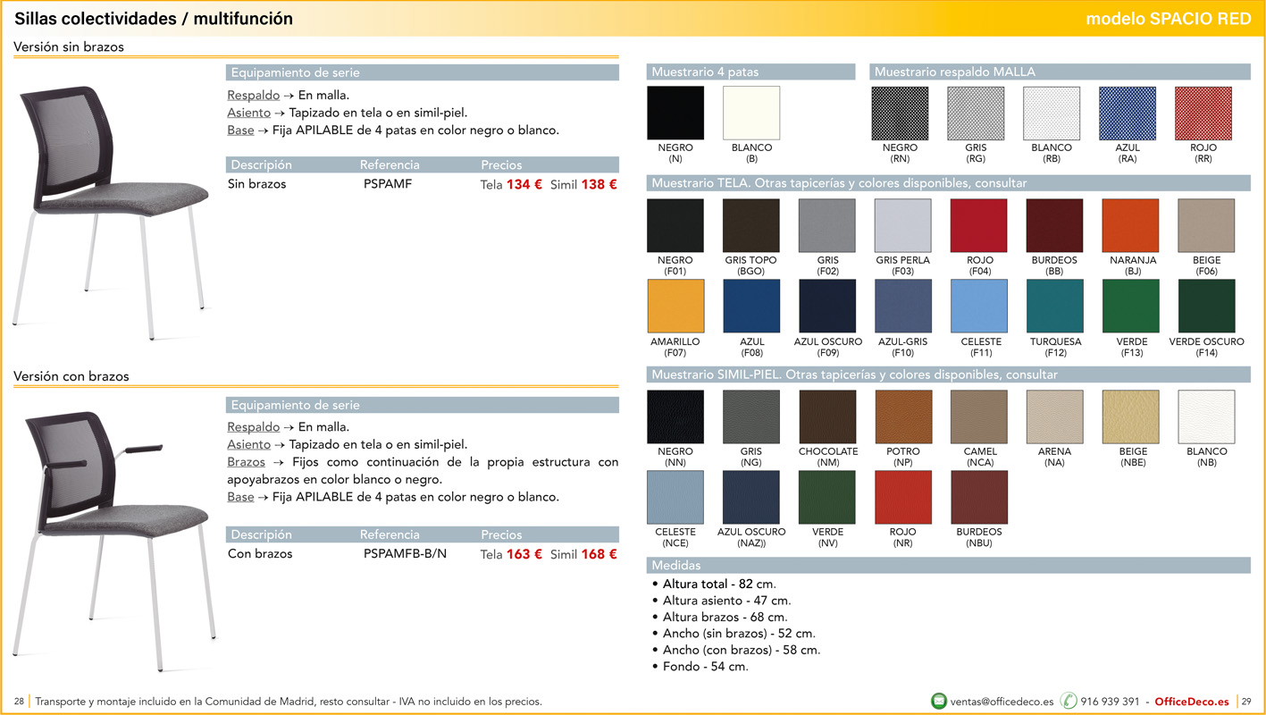
Task: Select the chair image without armrests
Action: coord(109,213)
